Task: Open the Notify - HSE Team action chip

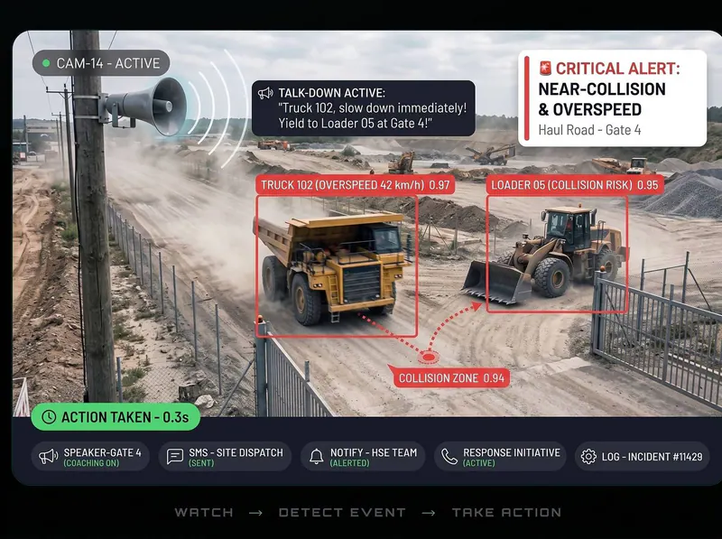Action: pos(363,457)
